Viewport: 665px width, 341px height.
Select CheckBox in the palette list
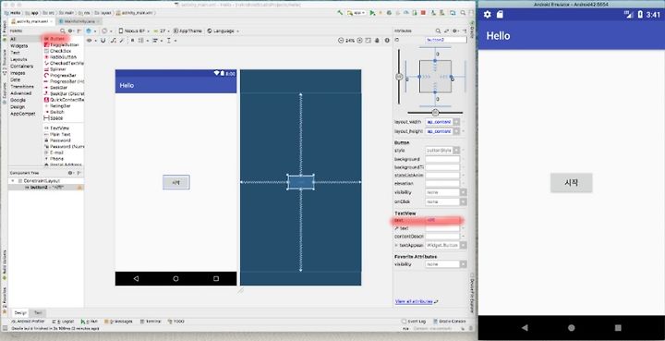pos(58,51)
